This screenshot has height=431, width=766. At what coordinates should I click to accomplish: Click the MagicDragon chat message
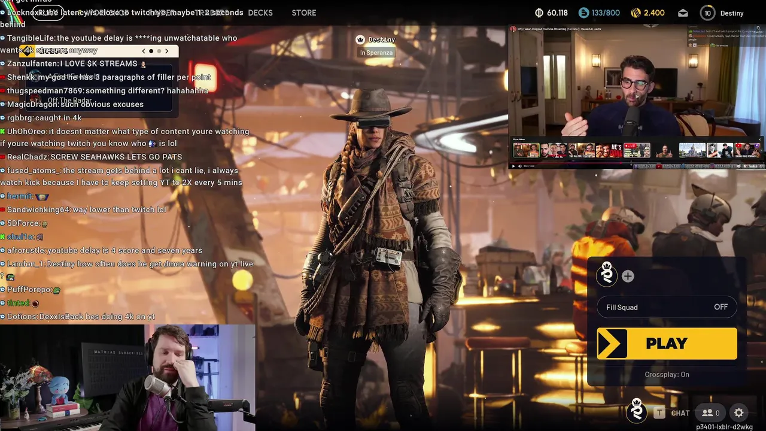point(72,104)
